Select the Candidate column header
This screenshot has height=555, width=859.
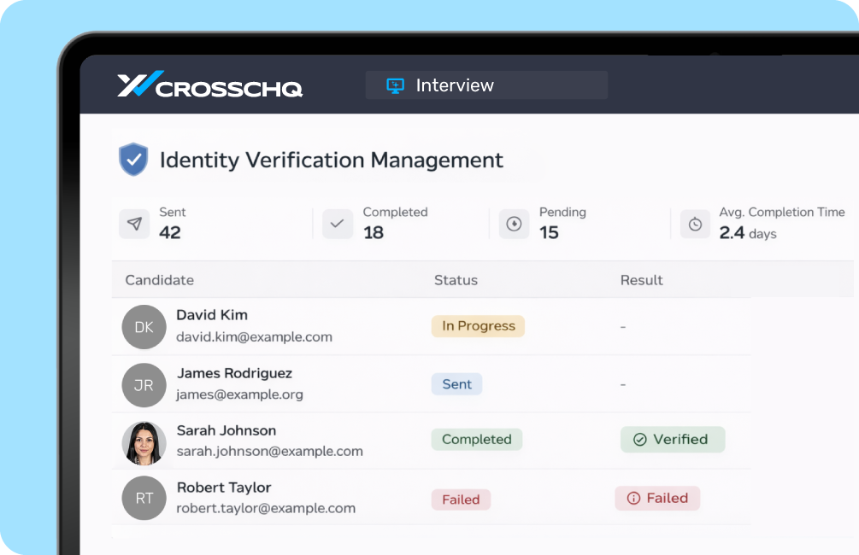159,280
